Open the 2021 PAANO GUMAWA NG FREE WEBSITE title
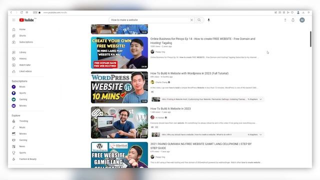Image resolution: width=320 pixels, height=180 pixels. (x=201, y=146)
